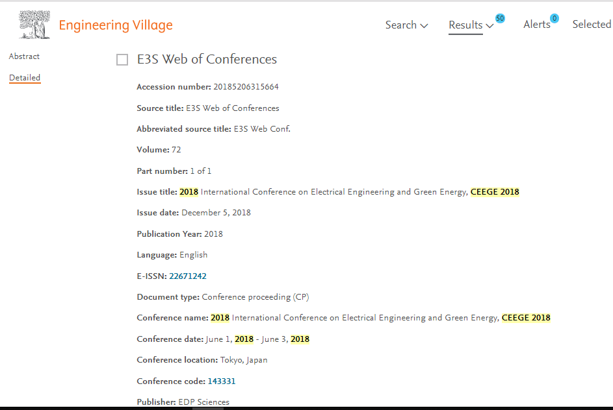Switch to the Abstract view tab
Screen dimensions: 613x410
[x=24, y=56]
